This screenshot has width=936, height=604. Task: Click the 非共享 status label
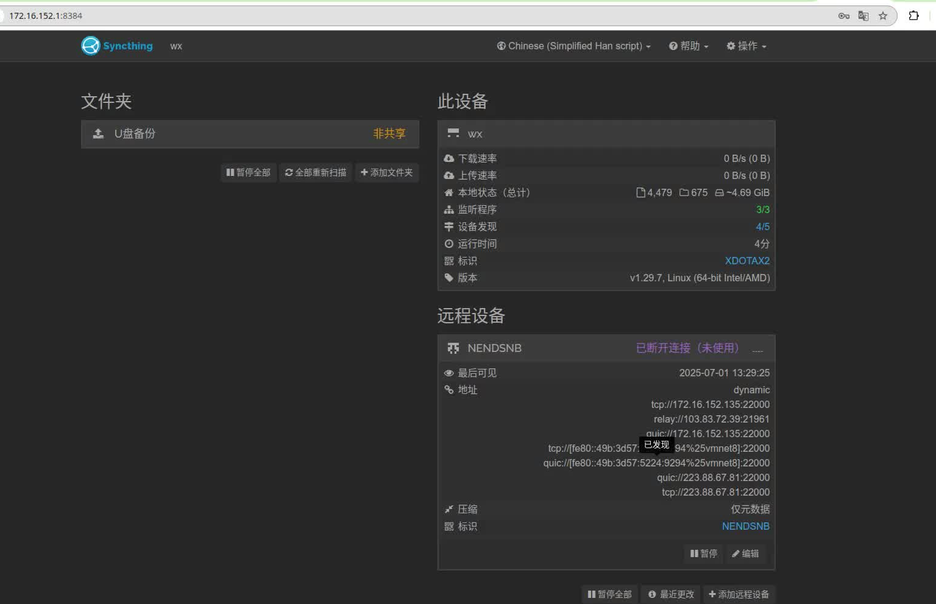click(389, 134)
